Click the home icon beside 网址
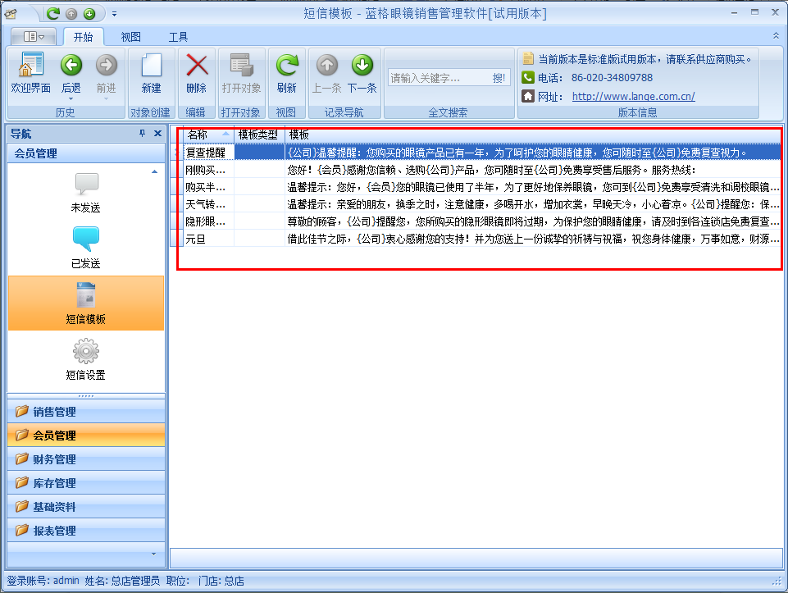The image size is (788, 593). tap(528, 96)
